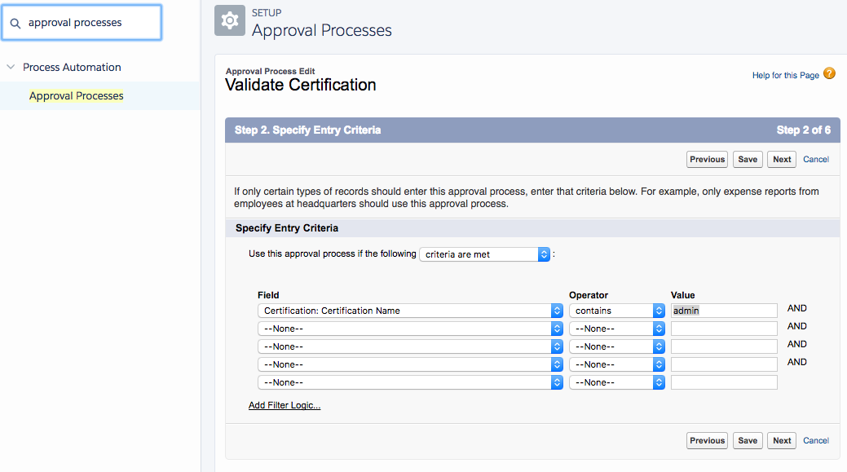Click the top Next button
The image size is (847, 472).
pos(782,160)
